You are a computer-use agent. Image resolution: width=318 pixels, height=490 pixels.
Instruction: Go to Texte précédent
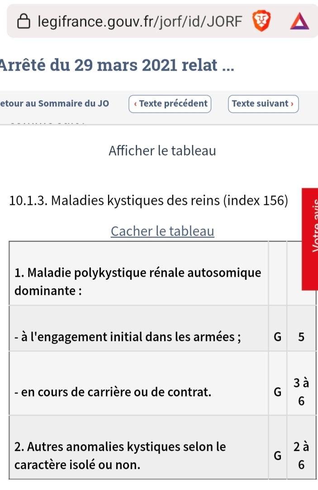click(x=170, y=104)
